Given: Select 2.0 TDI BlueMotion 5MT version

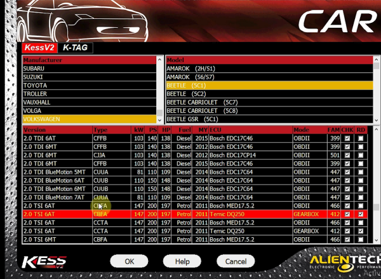Looking at the screenshot, I should click(195, 172).
